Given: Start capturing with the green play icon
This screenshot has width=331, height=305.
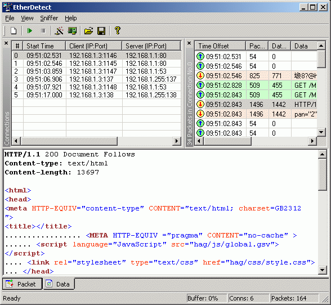Looking at the screenshot, I should tap(29, 31).
